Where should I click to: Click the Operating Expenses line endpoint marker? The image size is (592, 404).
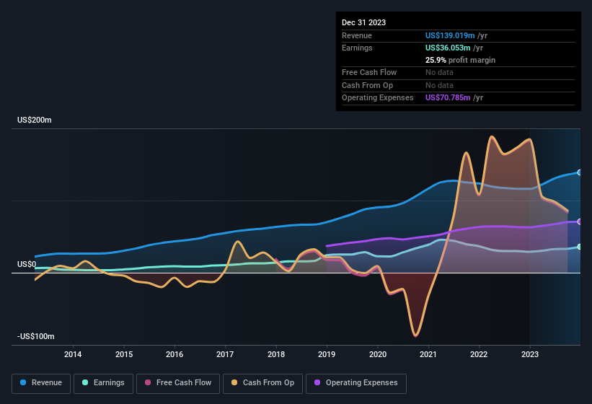(x=580, y=221)
